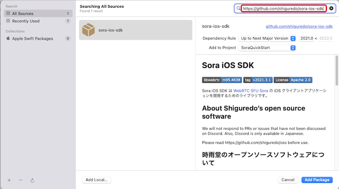Edit the 2021.0 minimum version field
The height and width of the screenshot is (189, 339).
(x=307, y=38)
